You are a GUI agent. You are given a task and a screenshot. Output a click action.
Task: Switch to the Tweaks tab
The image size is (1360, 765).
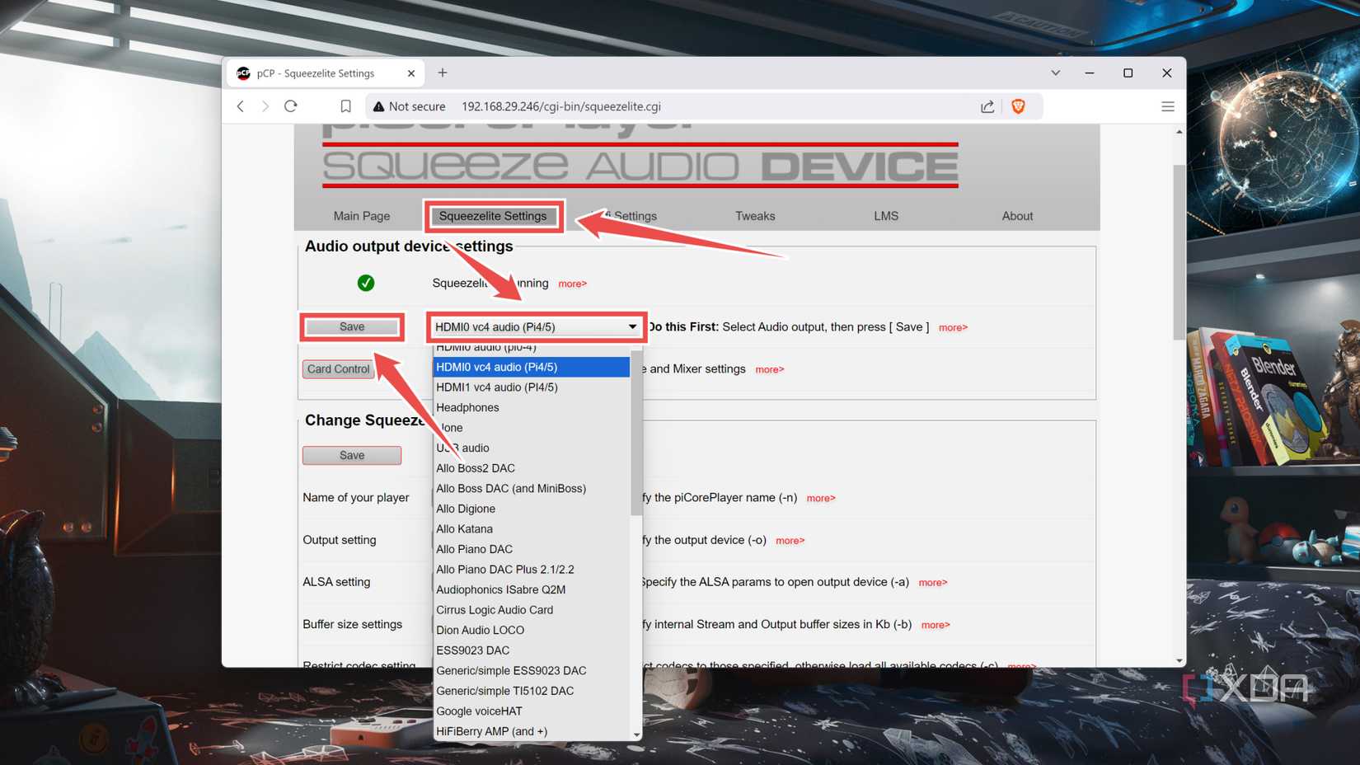pos(754,215)
